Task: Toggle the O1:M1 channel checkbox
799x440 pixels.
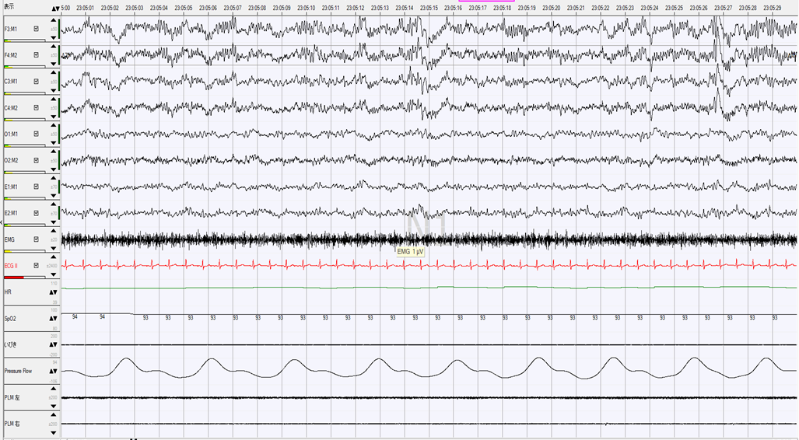Action: click(37, 134)
